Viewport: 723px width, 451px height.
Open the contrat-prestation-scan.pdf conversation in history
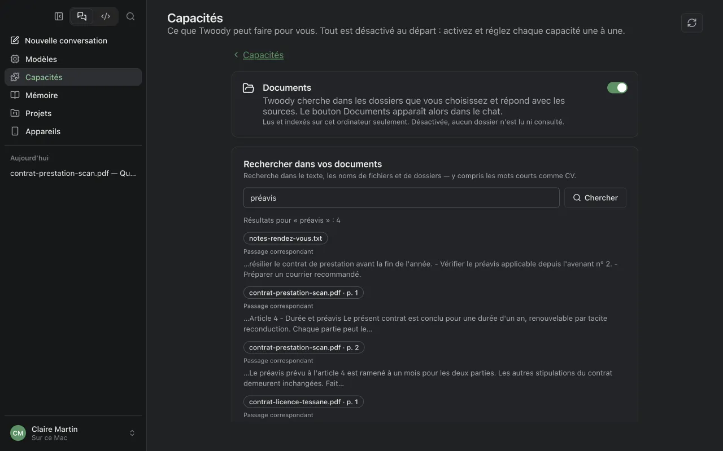pyautogui.click(x=73, y=174)
